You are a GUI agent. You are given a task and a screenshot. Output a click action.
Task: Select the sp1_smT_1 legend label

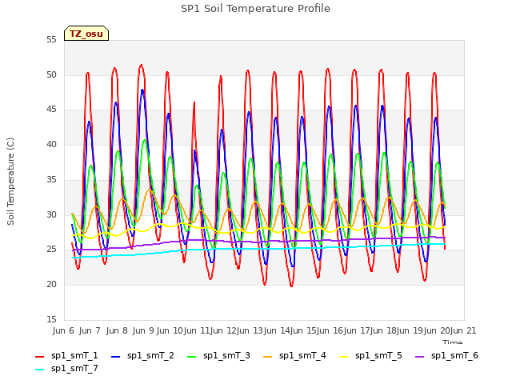tap(74, 355)
